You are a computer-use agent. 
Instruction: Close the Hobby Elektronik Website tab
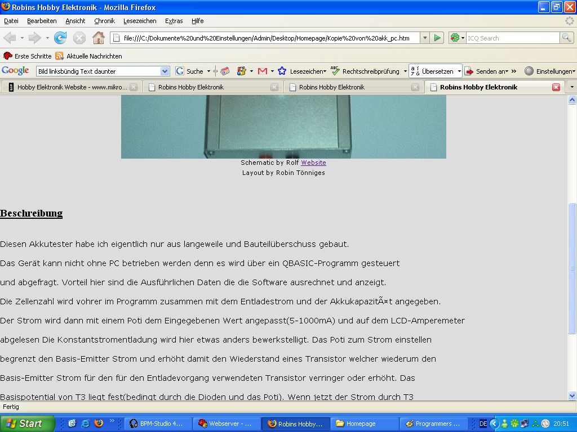(x=134, y=87)
